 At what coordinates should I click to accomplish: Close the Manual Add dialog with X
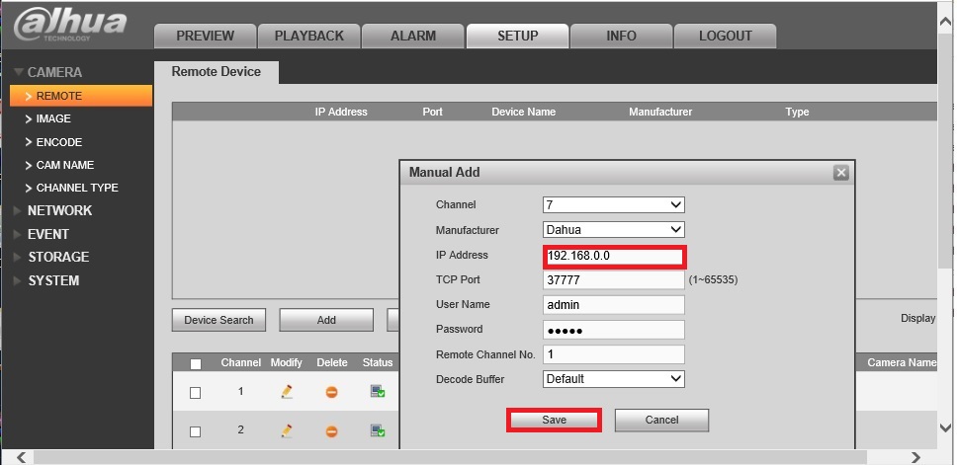(x=841, y=173)
